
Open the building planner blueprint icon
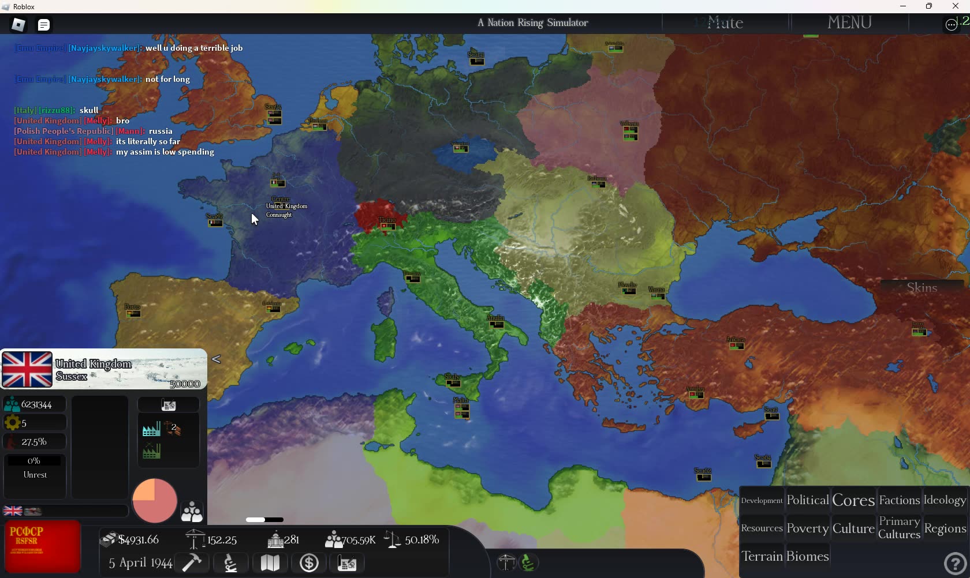pos(347,563)
